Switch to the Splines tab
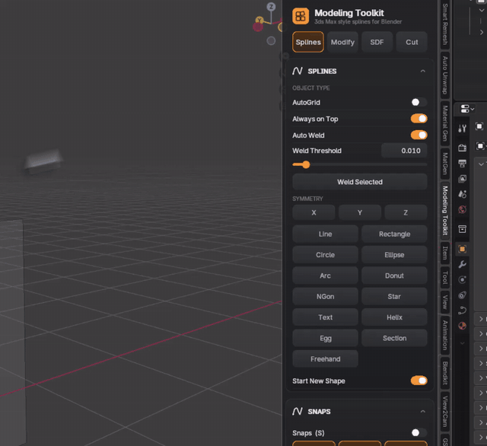This screenshot has height=446, width=487. click(x=308, y=42)
